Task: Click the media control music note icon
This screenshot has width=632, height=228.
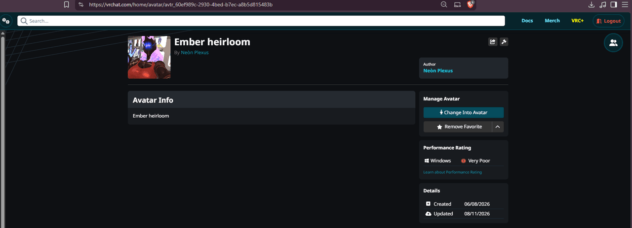Action: [x=602, y=4]
